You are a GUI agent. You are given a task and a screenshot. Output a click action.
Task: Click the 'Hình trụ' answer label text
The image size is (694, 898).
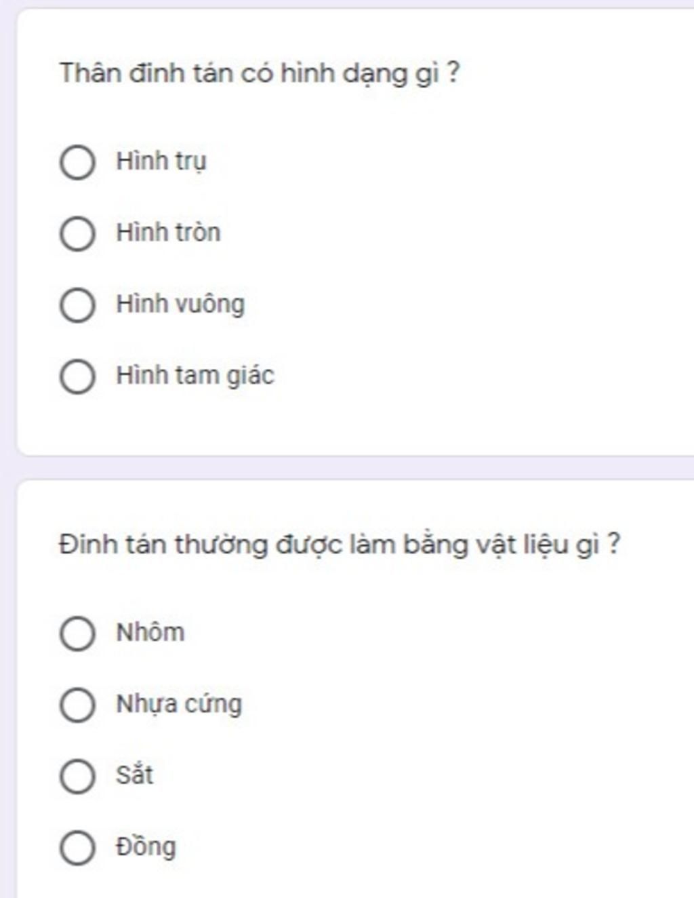(161, 161)
